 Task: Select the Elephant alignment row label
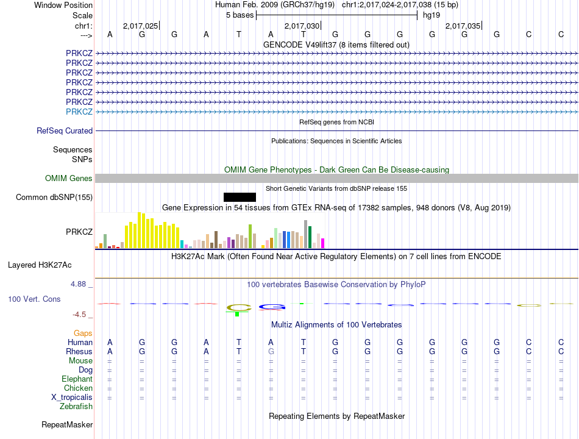[77, 379]
